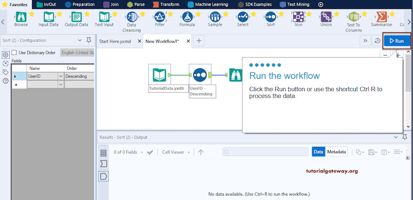
Task: Select the Formula tool
Action: pyautogui.click(x=188, y=17)
